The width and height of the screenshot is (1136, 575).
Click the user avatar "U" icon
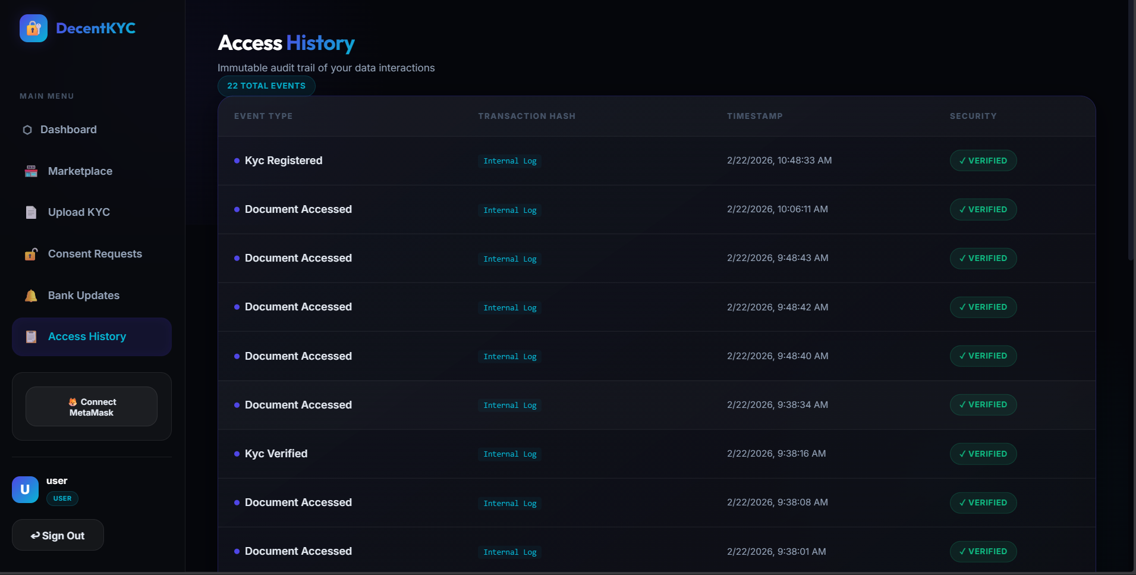click(25, 489)
